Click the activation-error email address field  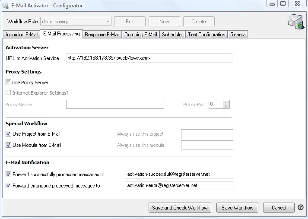pos(179,185)
